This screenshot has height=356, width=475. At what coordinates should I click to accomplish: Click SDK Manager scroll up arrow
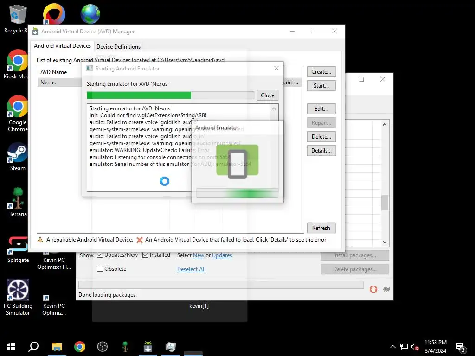(x=385, y=124)
